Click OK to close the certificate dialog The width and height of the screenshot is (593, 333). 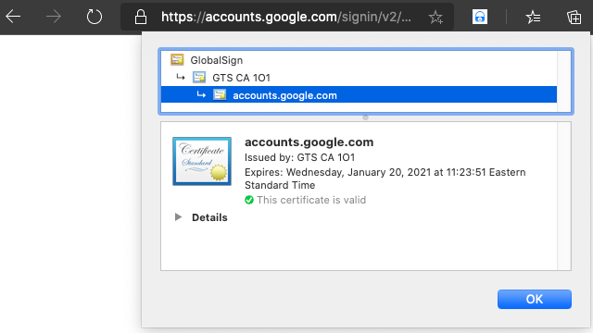click(535, 299)
